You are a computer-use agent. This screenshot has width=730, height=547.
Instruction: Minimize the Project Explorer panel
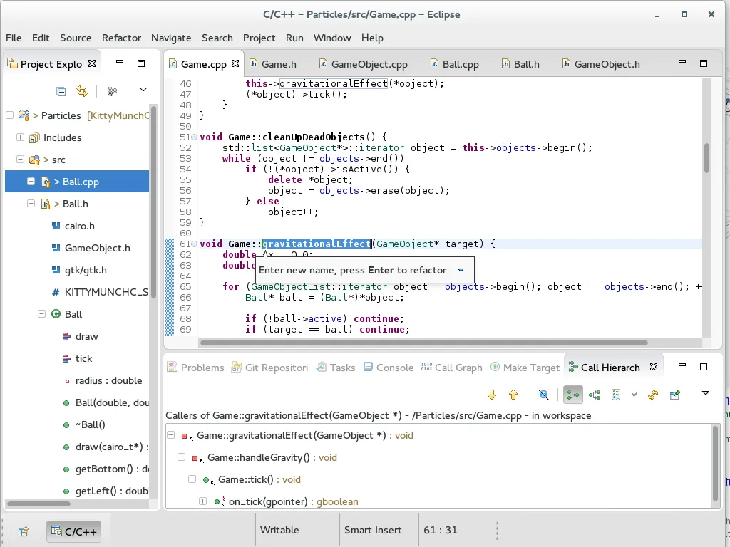point(120,62)
